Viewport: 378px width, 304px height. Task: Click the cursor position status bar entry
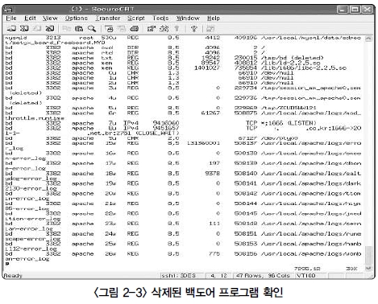pos(218,275)
